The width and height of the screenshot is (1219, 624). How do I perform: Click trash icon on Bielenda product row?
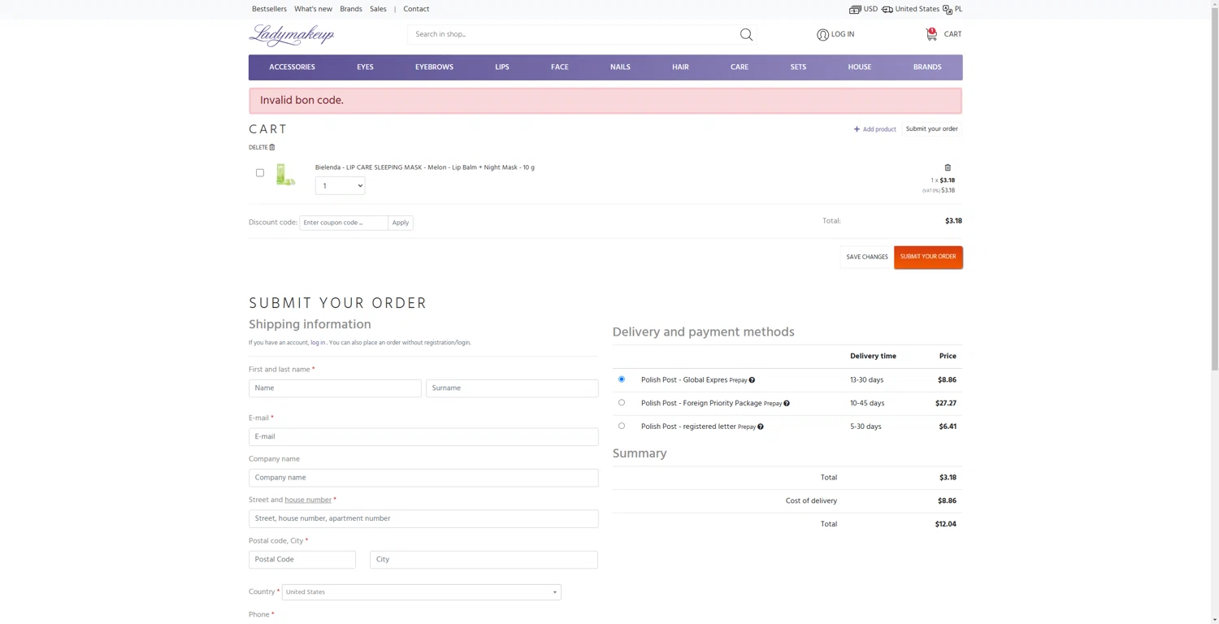pos(948,167)
